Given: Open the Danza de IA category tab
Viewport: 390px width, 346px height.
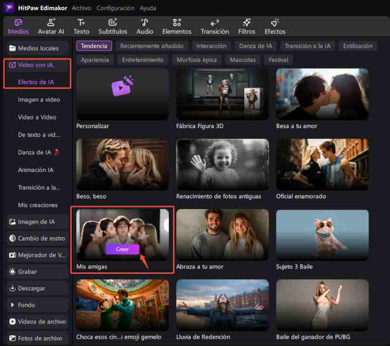Looking at the screenshot, I should (x=255, y=46).
